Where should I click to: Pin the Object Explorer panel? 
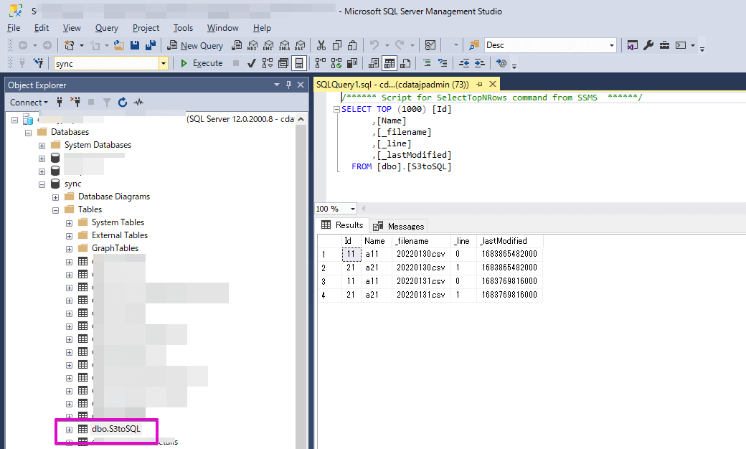pos(288,85)
